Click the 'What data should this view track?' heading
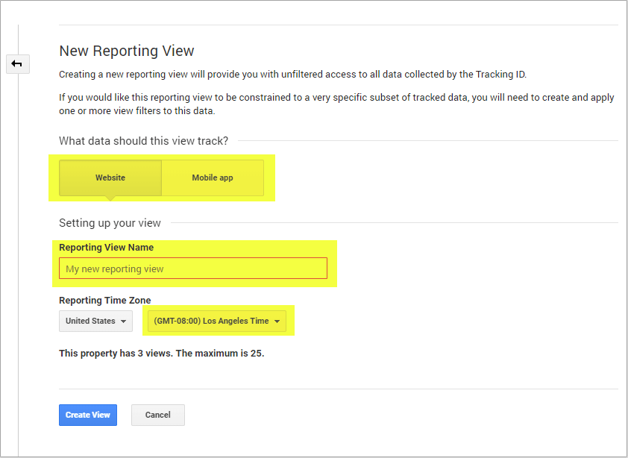The width and height of the screenshot is (628, 458). [x=143, y=141]
